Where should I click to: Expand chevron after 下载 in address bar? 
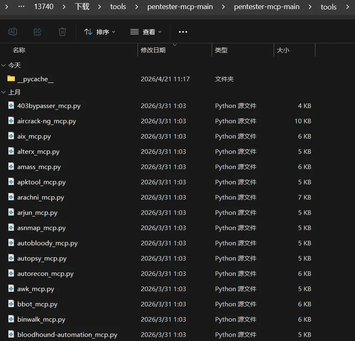coord(100,7)
